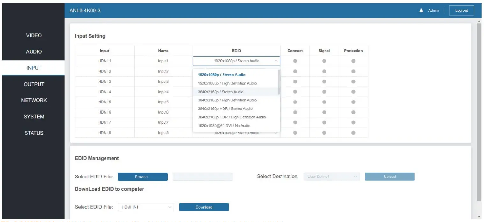
Task: Open the VIDEO sidebar tab
Action: tap(33, 35)
